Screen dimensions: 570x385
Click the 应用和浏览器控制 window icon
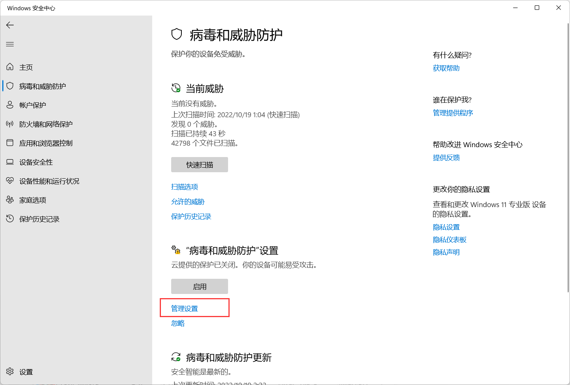pos(10,143)
